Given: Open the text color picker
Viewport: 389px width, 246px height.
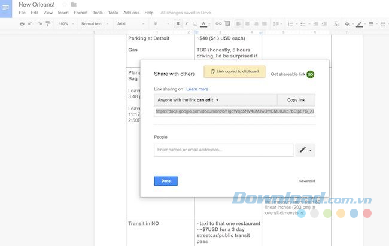Looking at the screenshot, I should point(205,23).
